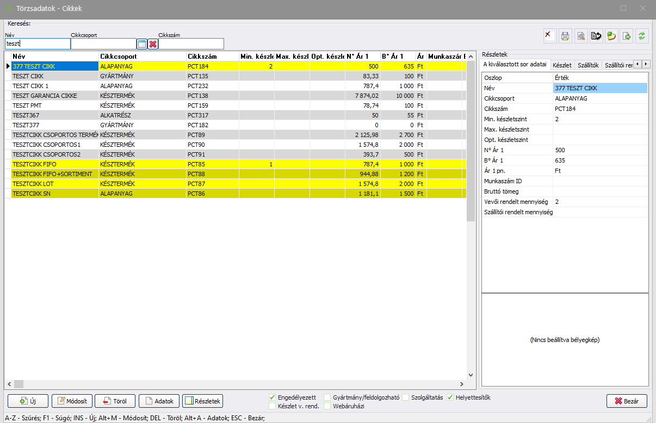Open the Szállítók tab
The image size is (656, 423).
pos(587,65)
